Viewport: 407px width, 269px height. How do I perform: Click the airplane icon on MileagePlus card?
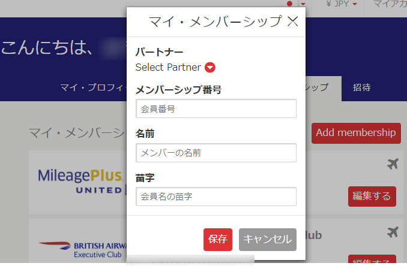tap(393, 164)
